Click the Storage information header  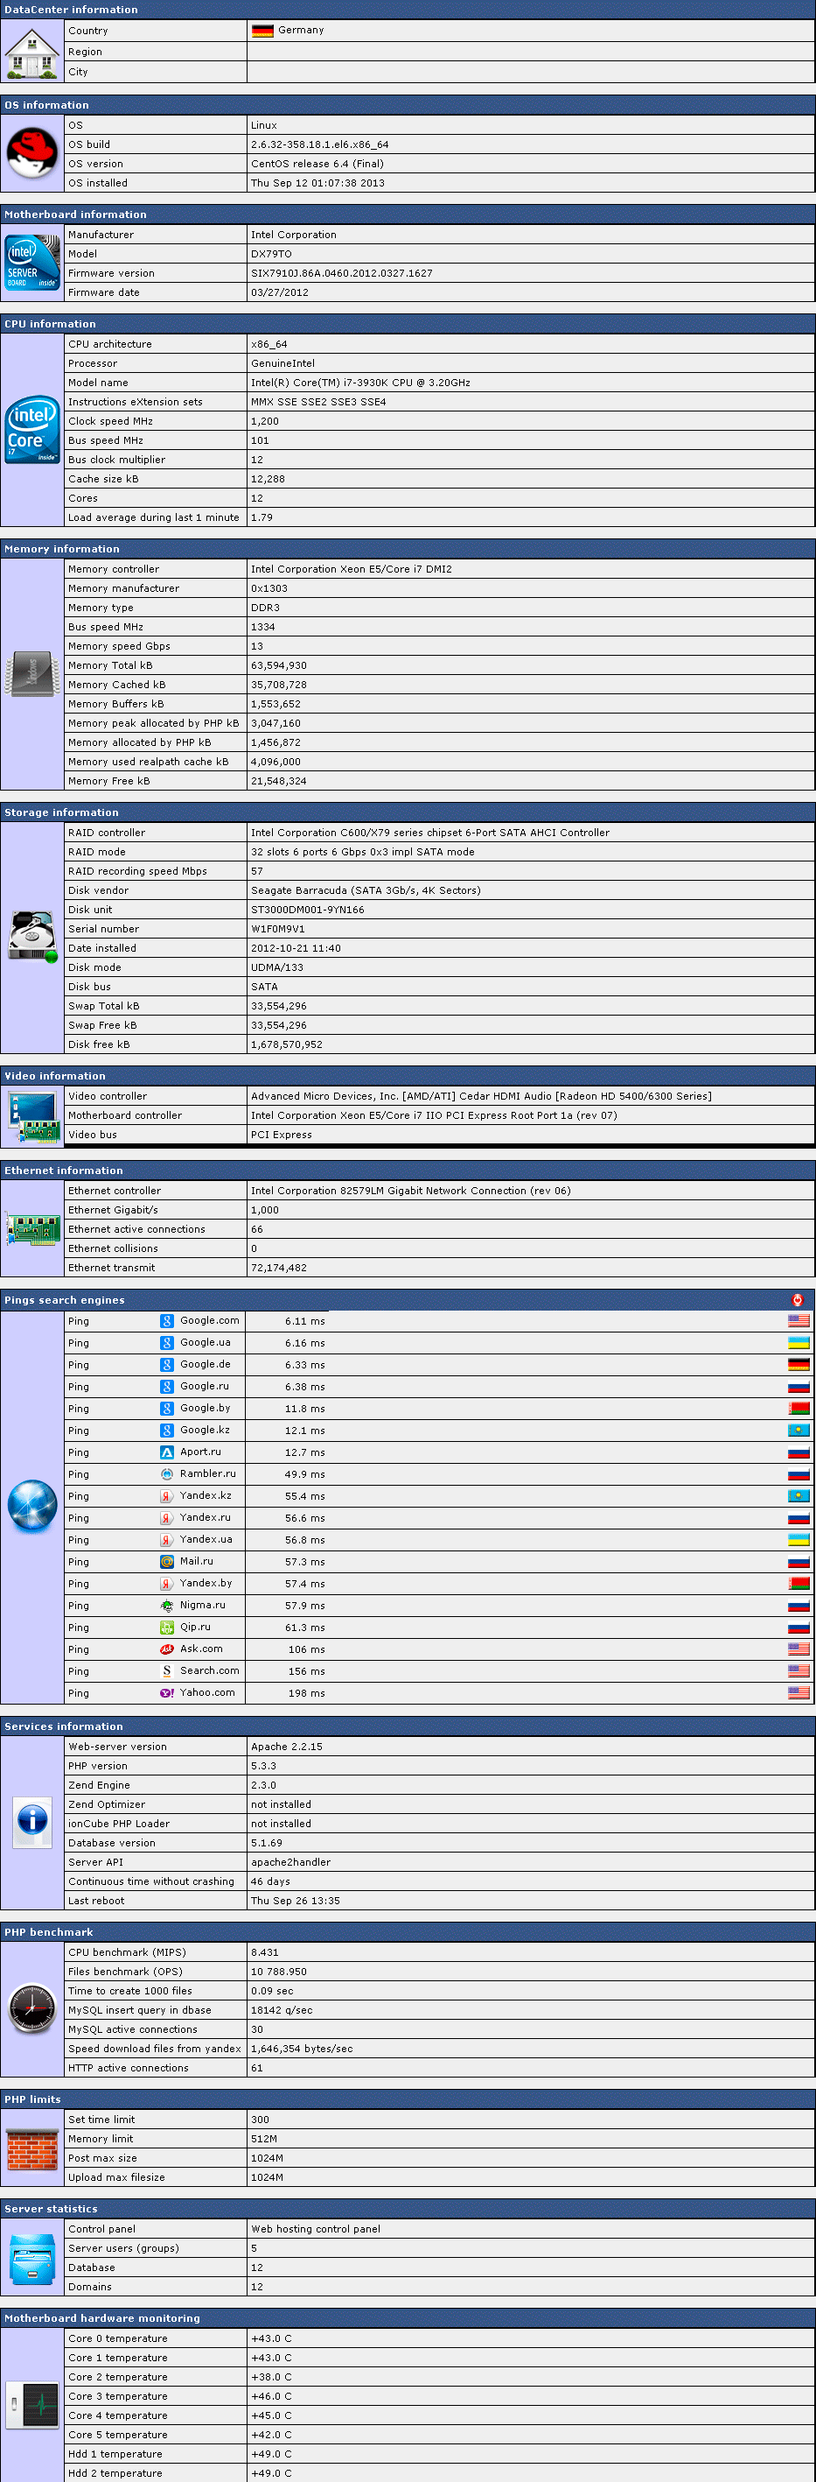pyautogui.click(x=408, y=812)
